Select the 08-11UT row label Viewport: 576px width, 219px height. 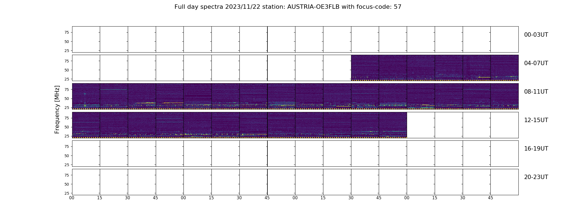pyautogui.click(x=536, y=92)
